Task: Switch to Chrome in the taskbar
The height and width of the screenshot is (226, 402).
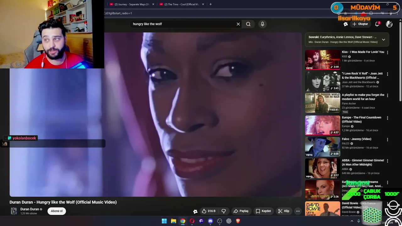Action: pos(183,221)
